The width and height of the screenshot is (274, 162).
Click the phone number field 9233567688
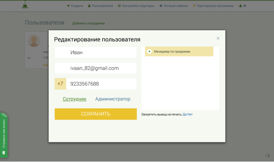[101, 84]
